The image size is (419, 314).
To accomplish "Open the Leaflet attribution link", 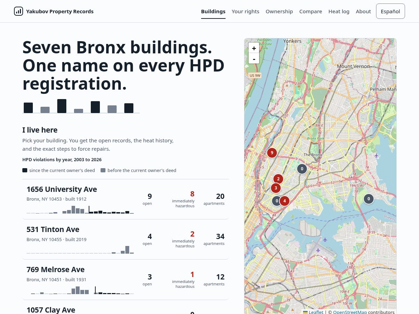I will click(x=313, y=312).
